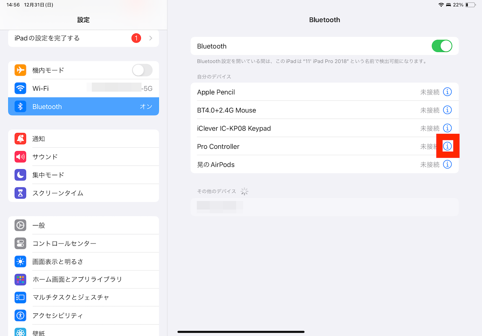Screen dimensions: 482x336
Task: Open コントロールセンター settings
Action: tap(84, 243)
